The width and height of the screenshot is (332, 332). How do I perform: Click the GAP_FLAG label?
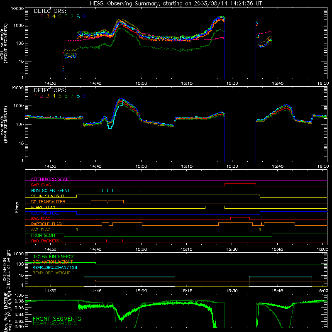(41, 185)
